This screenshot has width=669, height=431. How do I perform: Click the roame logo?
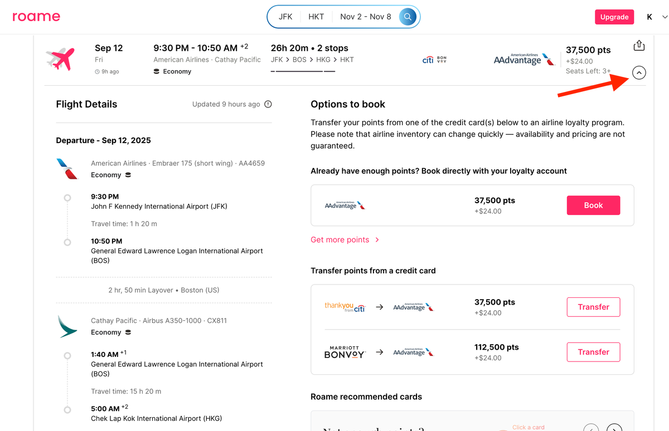pos(36,17)
